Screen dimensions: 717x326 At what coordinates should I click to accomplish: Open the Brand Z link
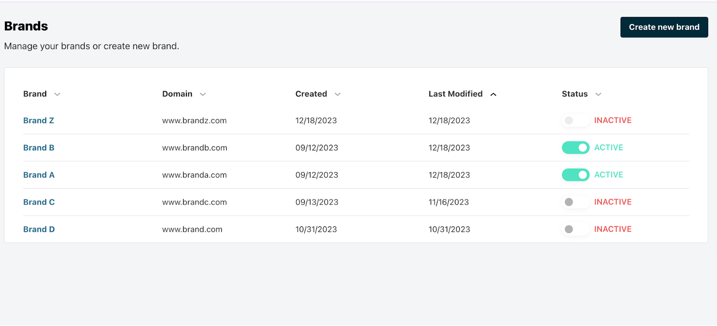pyautogui.click(x=39, y=121)
